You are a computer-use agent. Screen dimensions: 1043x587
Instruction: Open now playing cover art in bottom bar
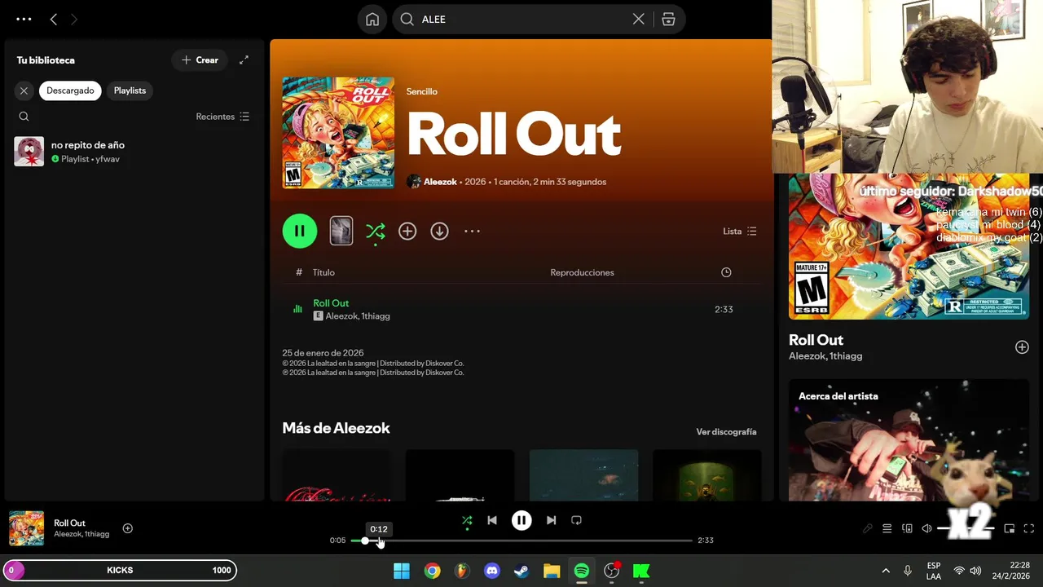pyautogui.click(x=26, y=528)
